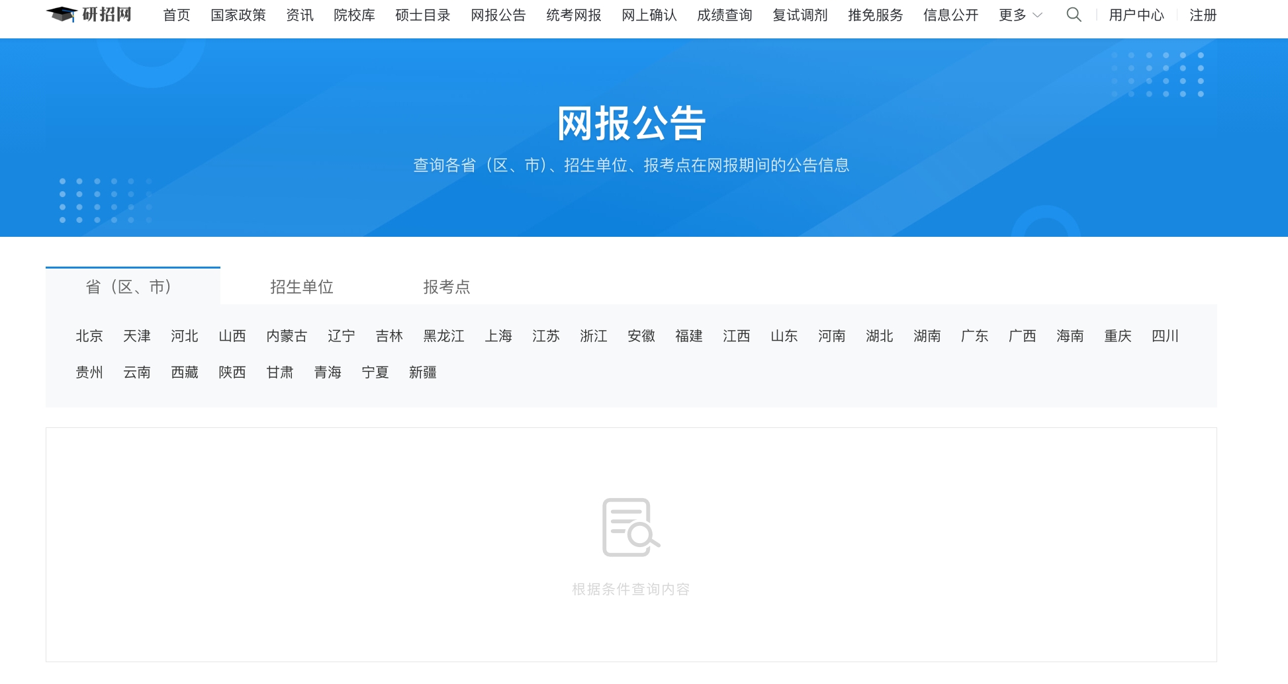The image size is (1288, 684).
Task: Choose 黑龙江 province
Action: click(x=443, y=336)
